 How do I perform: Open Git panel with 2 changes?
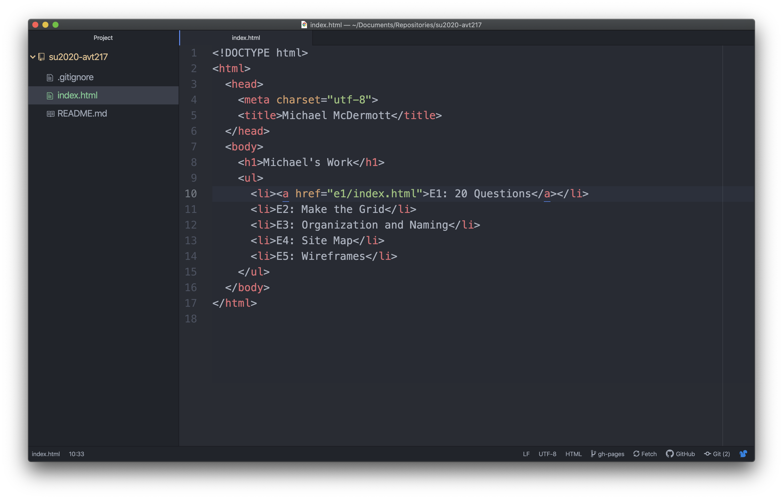coord(721,454)
